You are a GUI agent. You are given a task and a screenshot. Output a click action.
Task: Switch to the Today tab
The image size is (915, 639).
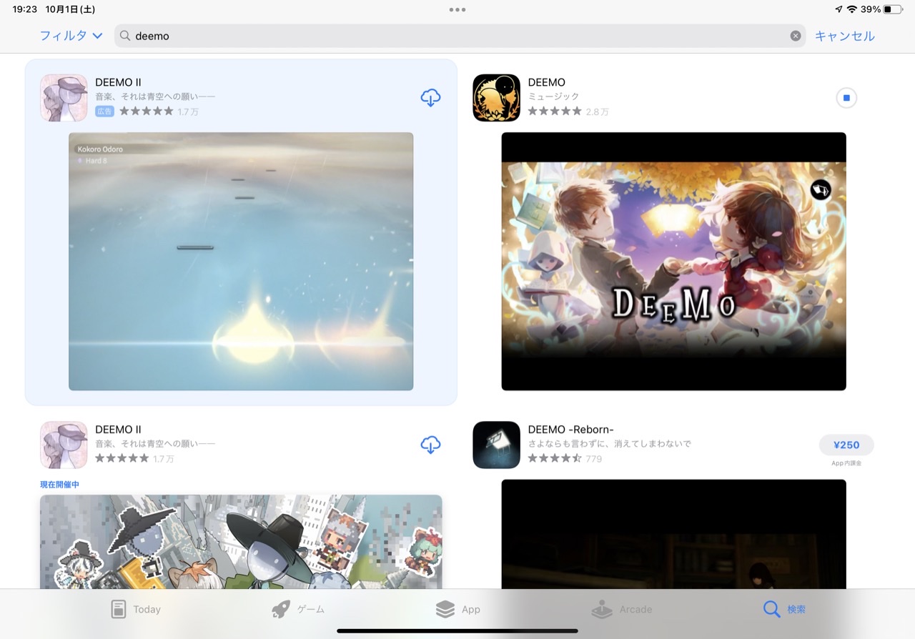pyautogui.click(x=136, y=609)
